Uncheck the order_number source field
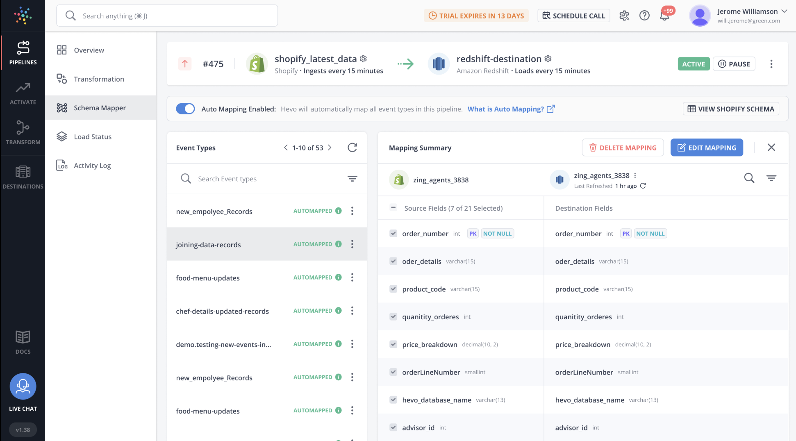This screenshot has width=796, height=441. click(393, 233)
